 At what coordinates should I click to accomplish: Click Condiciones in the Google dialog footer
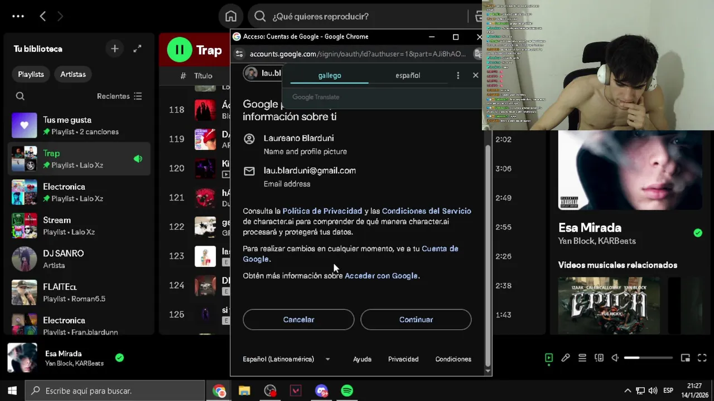(453, 359)
